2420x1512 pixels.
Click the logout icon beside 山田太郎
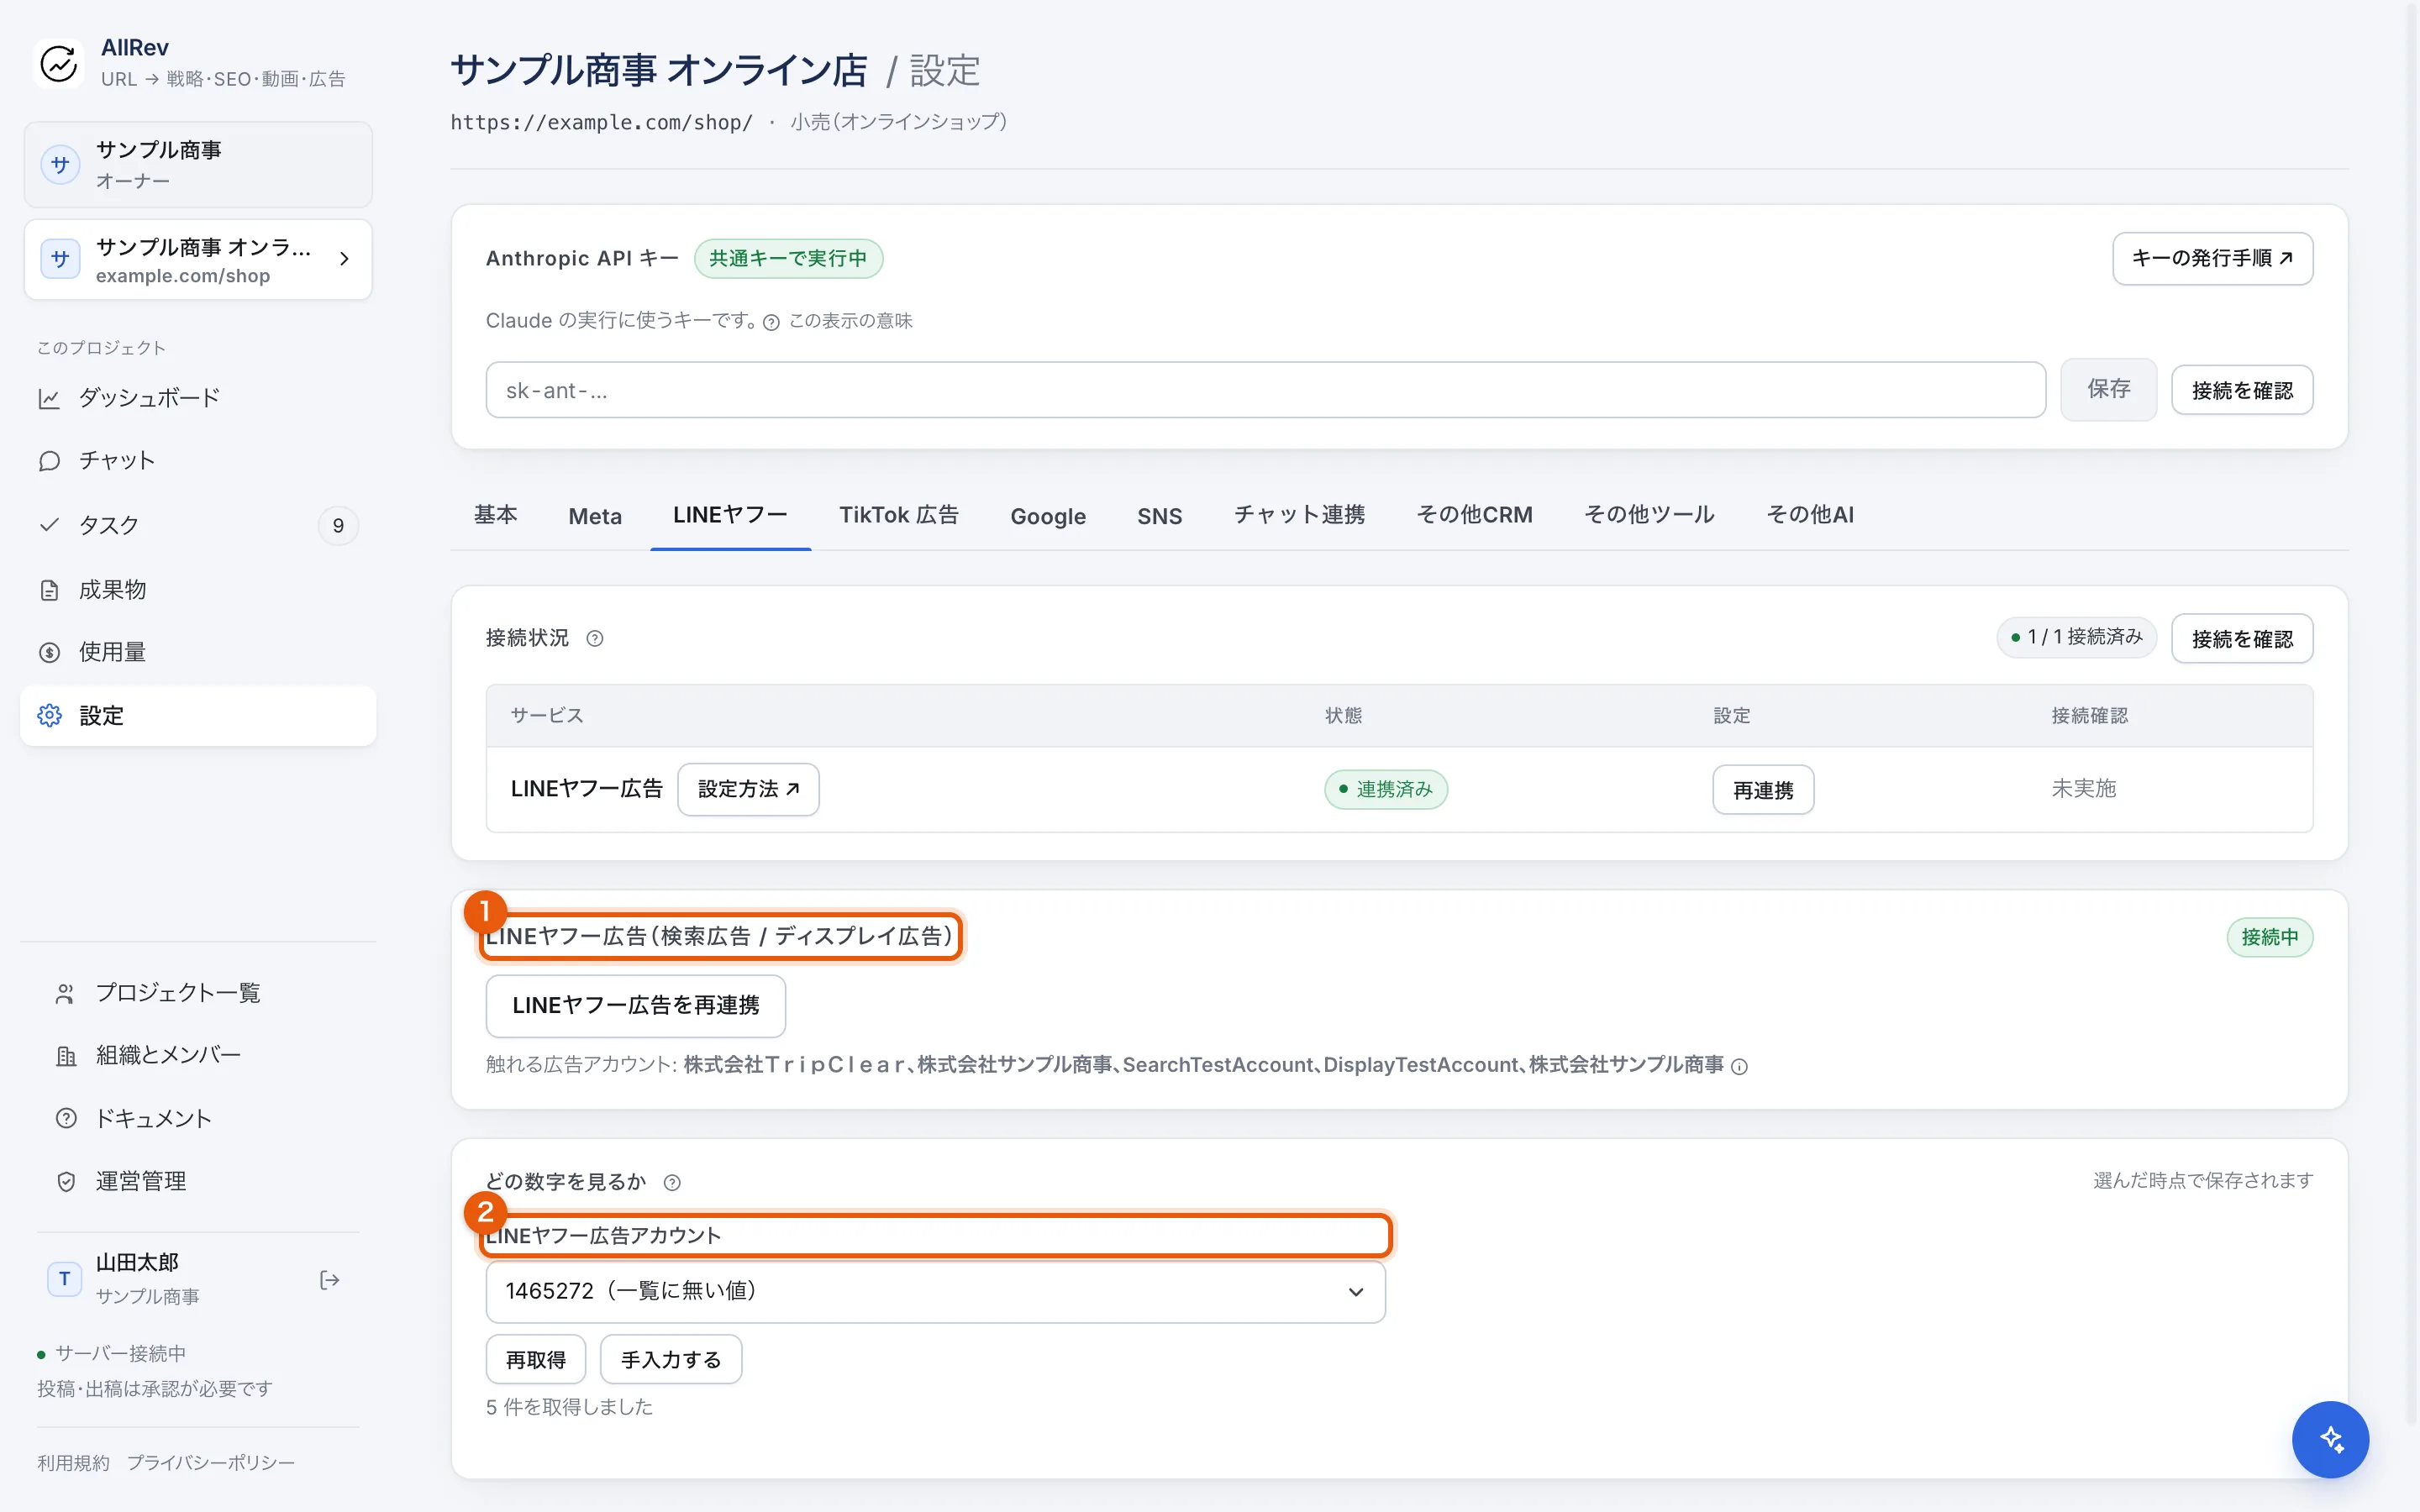[x=329, y=1280]
